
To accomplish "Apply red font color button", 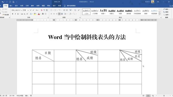I will pos(39,14).
